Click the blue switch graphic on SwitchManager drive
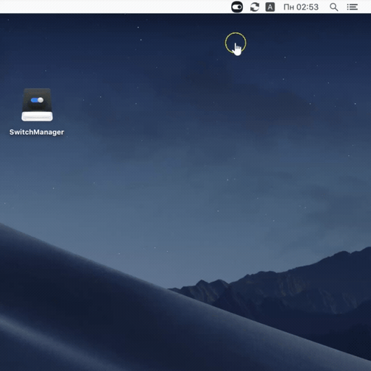Screen dimensions: 371x371 coord(37,100)
